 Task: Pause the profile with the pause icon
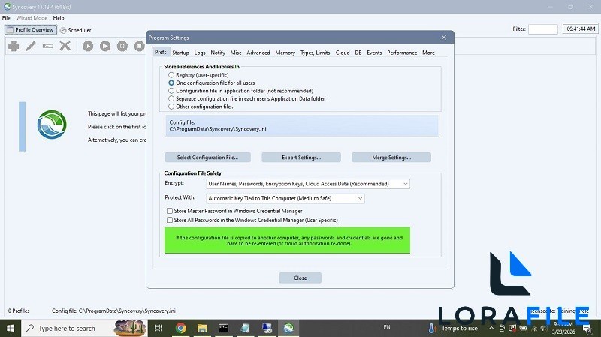[x=122, y=46]
